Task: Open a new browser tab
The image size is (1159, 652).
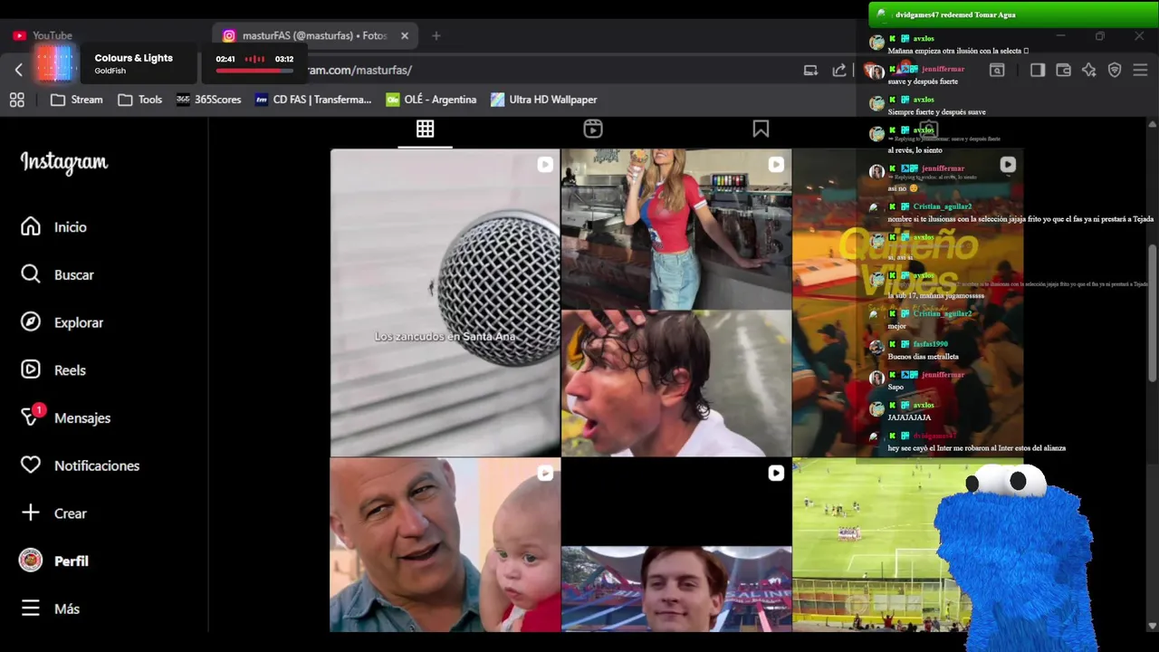Action: pos(436,36)
